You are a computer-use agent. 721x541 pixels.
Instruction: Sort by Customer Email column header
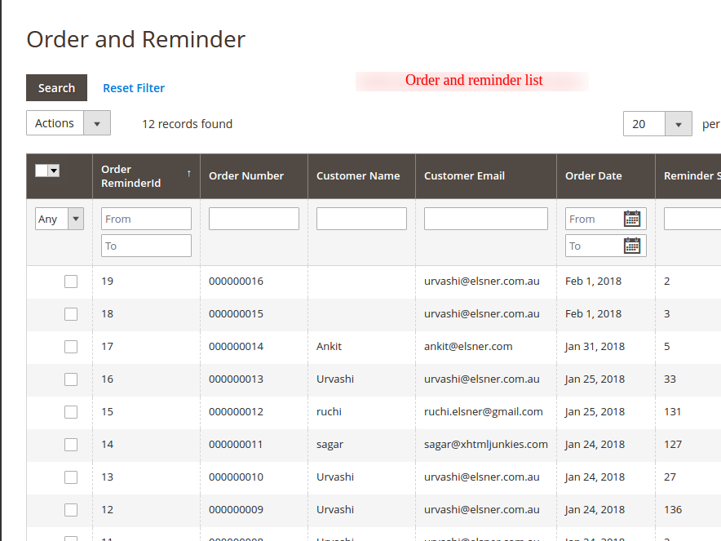pos(464,176)
